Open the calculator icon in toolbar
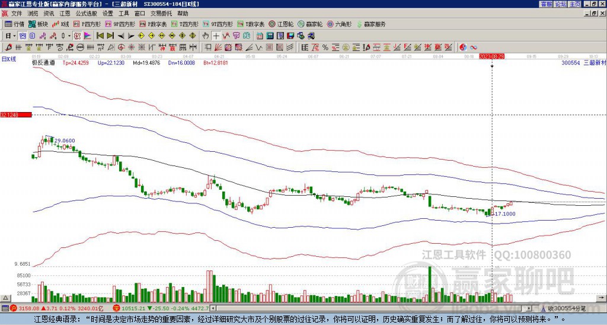 [270, 36]
